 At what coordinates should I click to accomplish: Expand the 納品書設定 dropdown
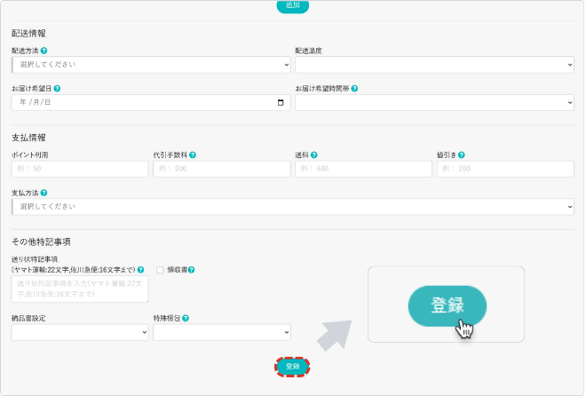(x=80, y=332)
